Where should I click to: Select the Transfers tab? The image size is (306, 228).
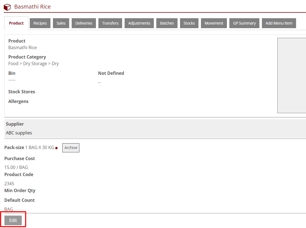pyautogui.click(x=110, y=23)
